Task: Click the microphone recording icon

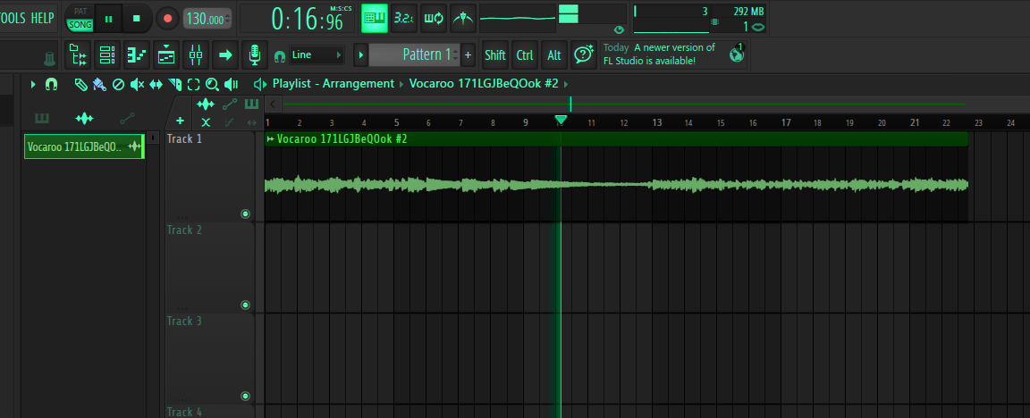Action: (255, 54)
